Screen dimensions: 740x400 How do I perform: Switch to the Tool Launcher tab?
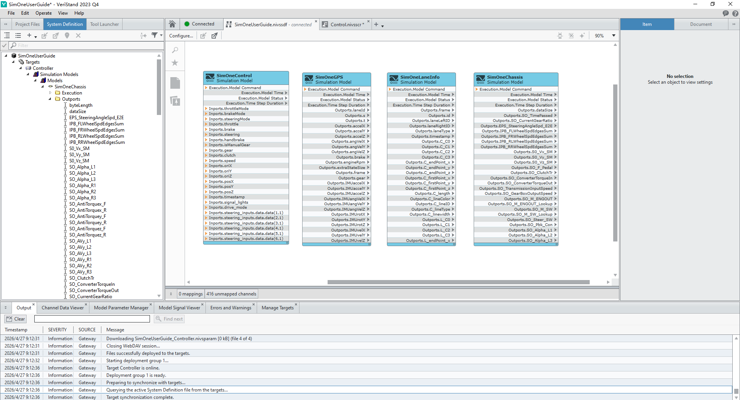click(x=104, y=24)
